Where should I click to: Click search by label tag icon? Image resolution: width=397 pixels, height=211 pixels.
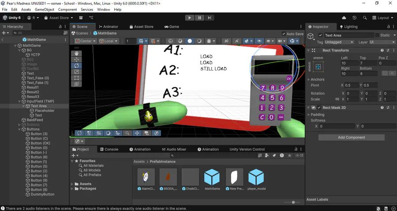click(x=274, y=155)
